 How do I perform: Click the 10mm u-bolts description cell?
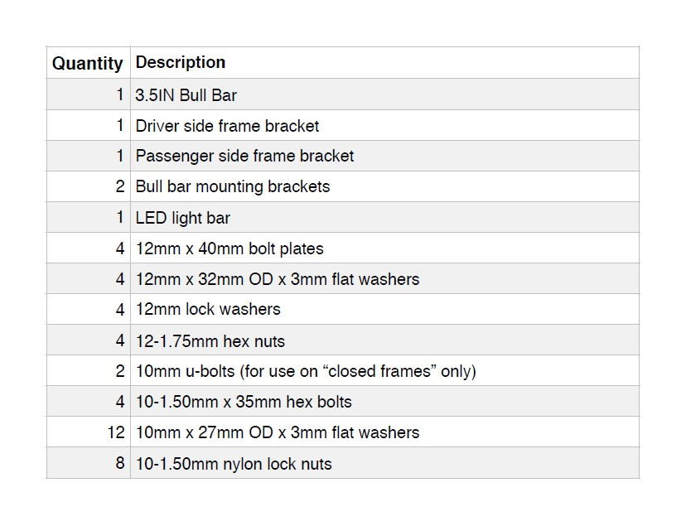point(305,371)
